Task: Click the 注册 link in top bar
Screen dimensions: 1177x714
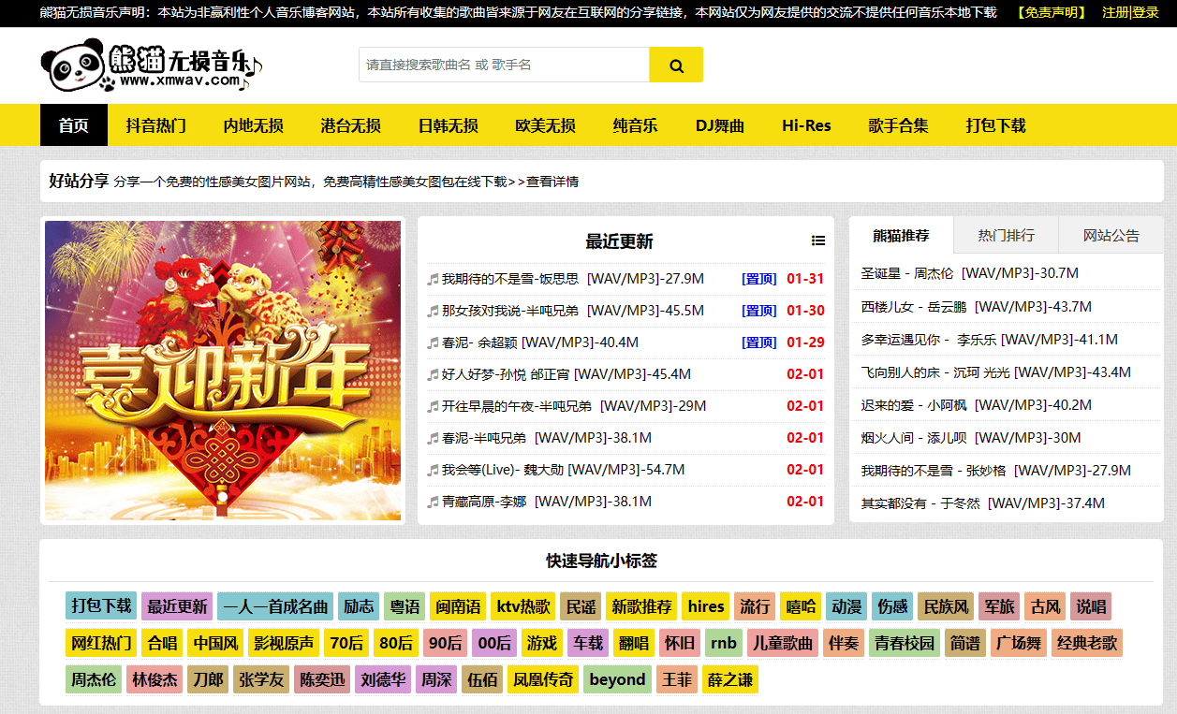Action: [x=1114, y=13]
